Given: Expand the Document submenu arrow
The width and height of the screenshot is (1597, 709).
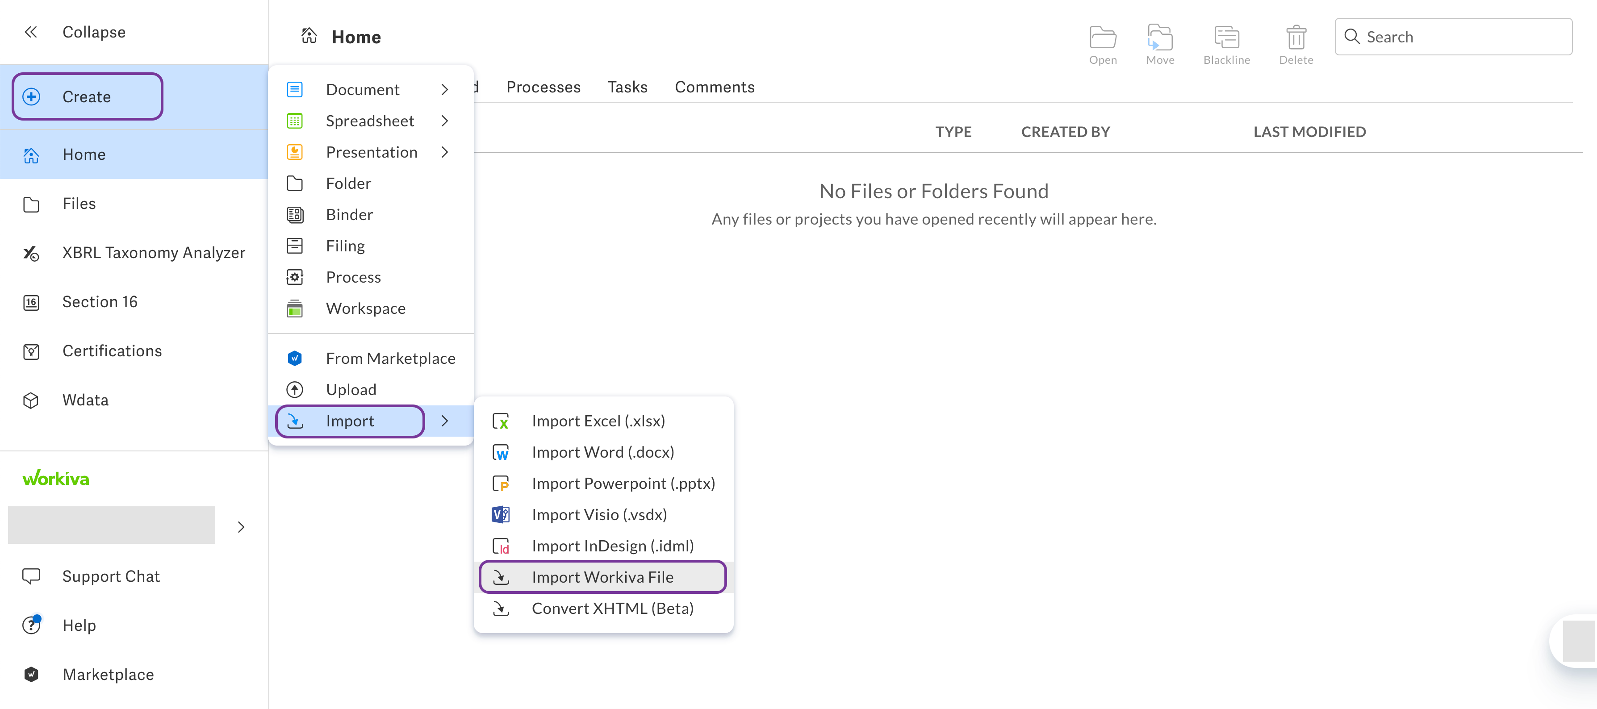Looking at the screenshot, I should coord(444,90).
